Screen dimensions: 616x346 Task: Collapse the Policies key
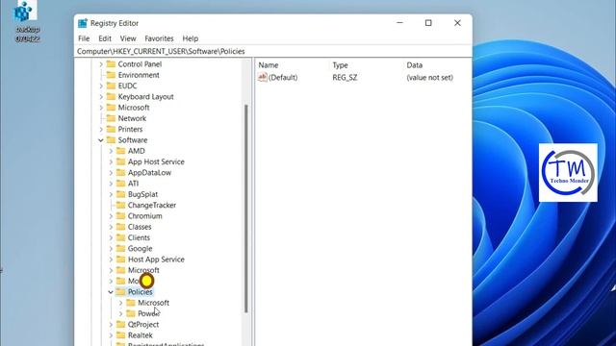(111, 292)
